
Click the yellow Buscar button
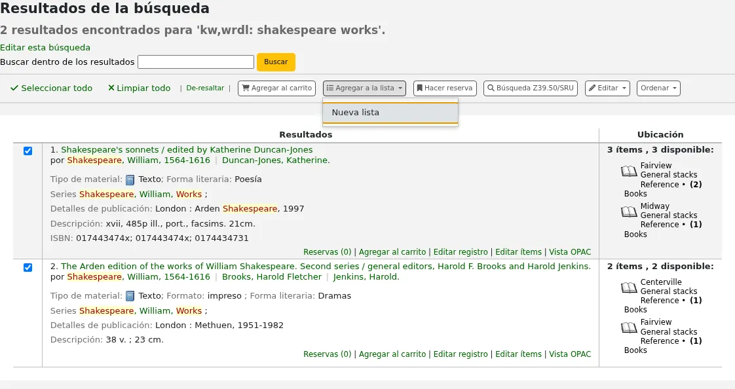pyautogui.click(x=276, y=62)
